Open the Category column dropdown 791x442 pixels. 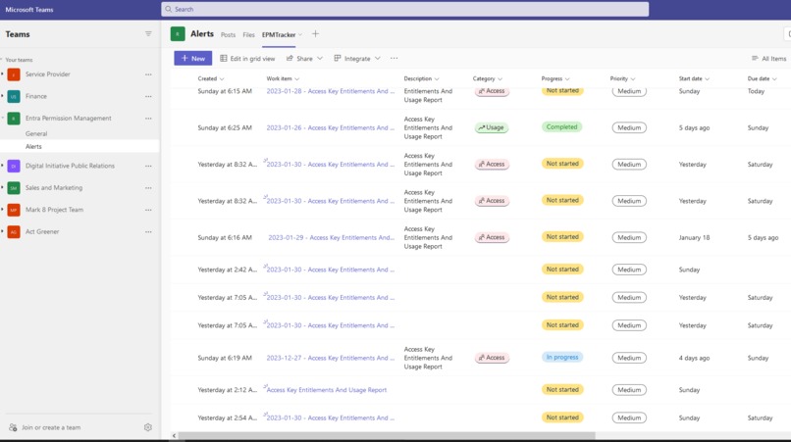tap(500, 79)
